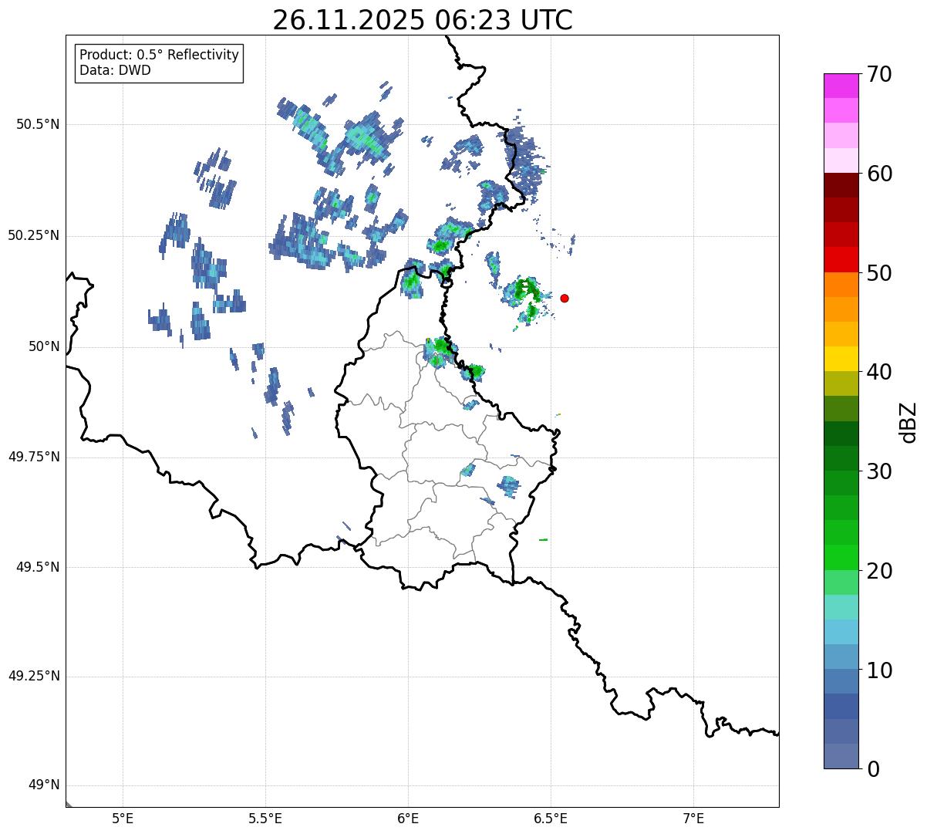Click the 10 dBZ colorbar label
The image size is (927, 834).
[879, 670]
